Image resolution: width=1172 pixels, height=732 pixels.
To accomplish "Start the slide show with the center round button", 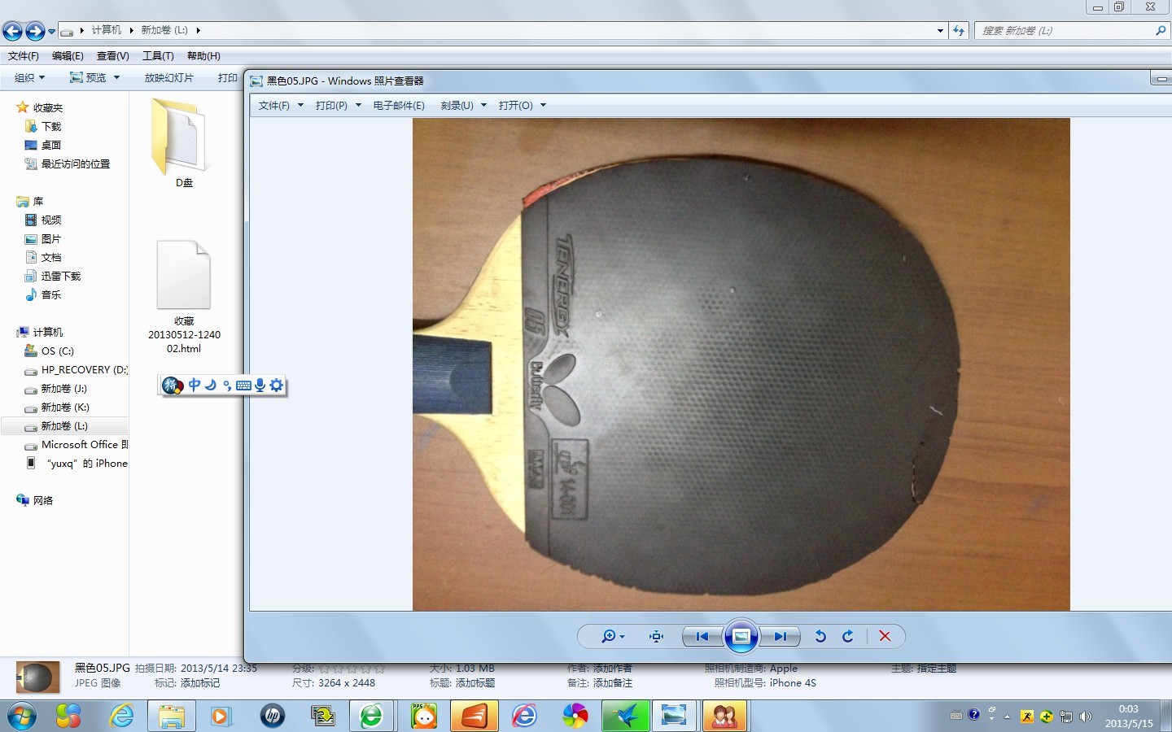I will [741, 636].
